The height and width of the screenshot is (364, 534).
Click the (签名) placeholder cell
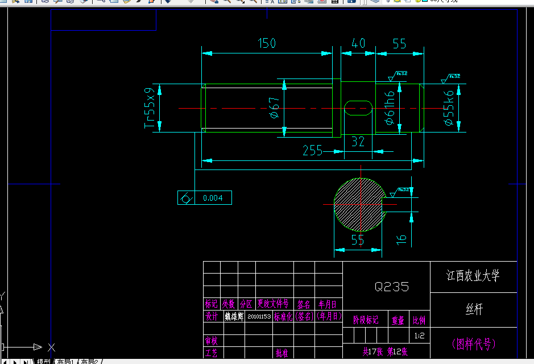click(304, 316)
